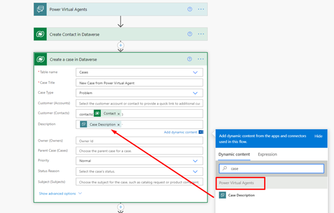Screen dimensions: 334x213
Task: Click the Add dynamic content plus icon
Action: (x=201, y=132)
